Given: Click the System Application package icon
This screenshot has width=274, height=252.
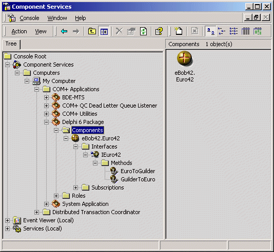Looking at the screenshot, I should (56, 204).
